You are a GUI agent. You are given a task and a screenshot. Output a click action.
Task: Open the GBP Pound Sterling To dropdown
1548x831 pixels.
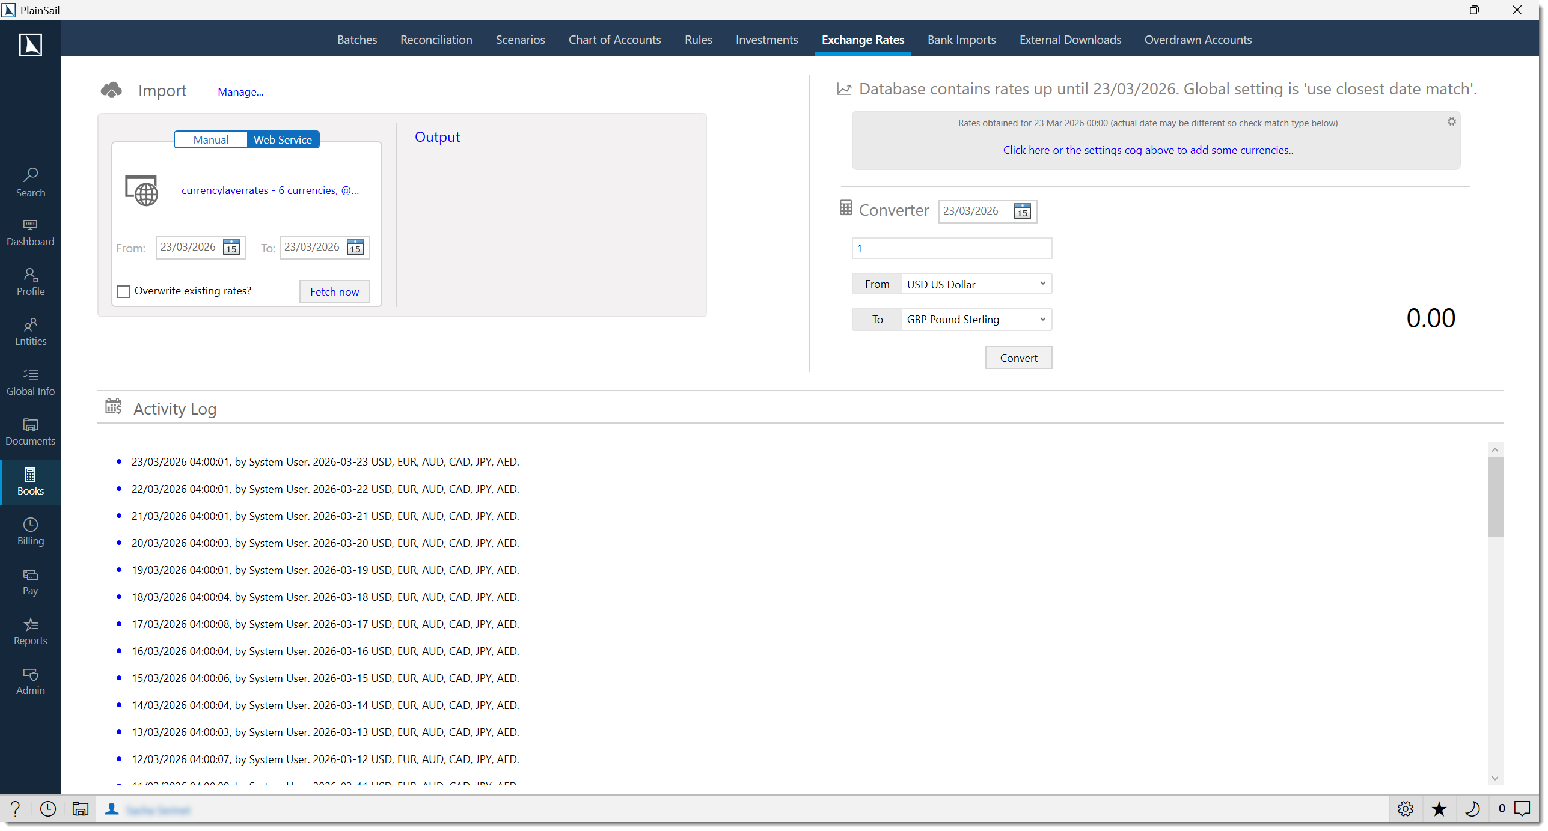pyautogui.click(x=975, y=319)
